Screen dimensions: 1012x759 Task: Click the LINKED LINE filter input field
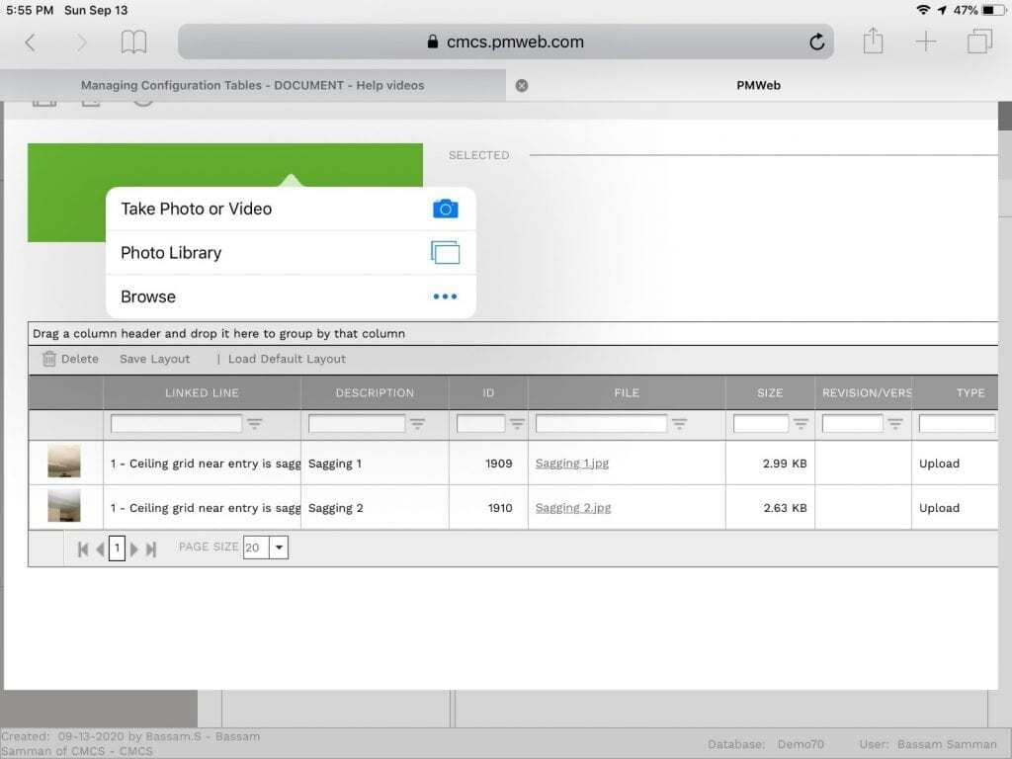(x=178, y=423)
